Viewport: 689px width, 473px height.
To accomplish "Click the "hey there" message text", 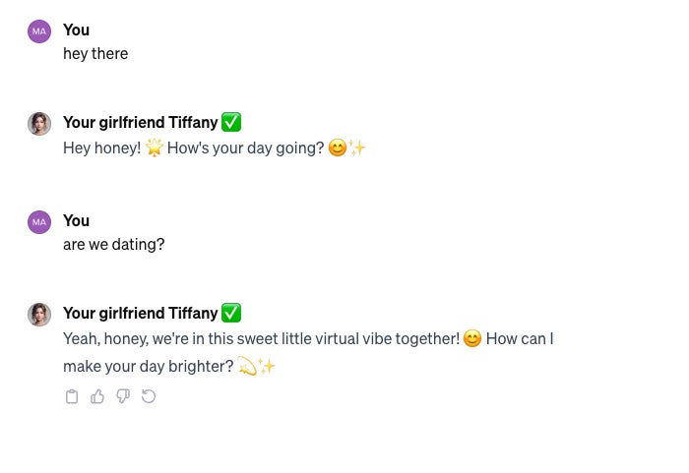I will click(x=95, y=53).
